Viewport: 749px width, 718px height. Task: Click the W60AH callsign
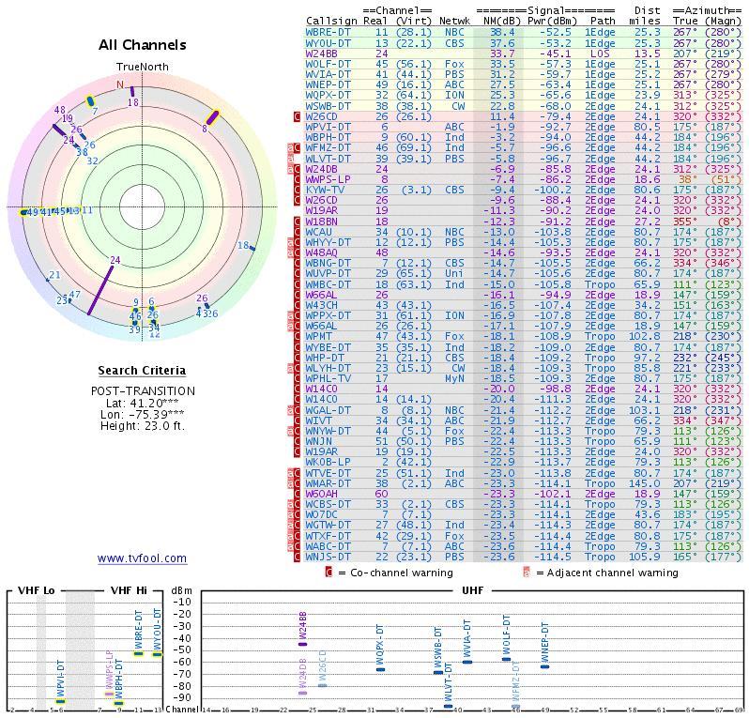322,494
